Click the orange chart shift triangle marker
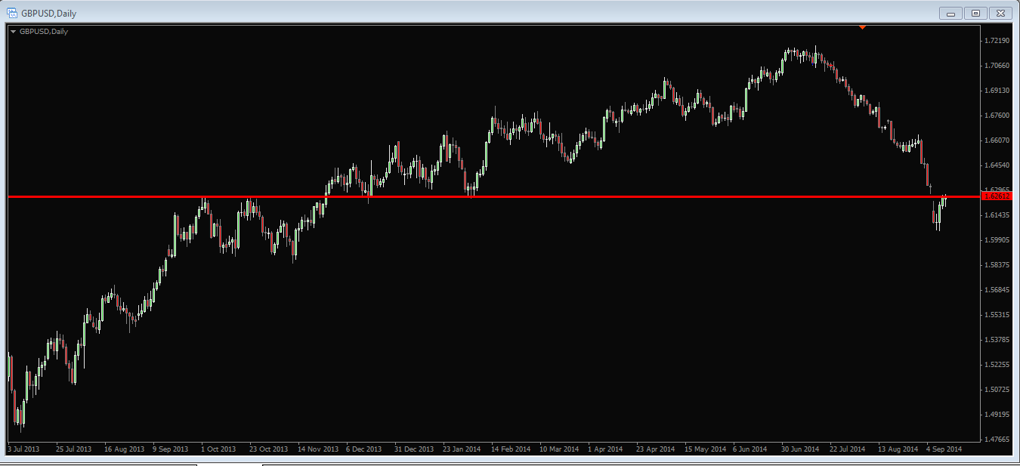 coord(862,27)
